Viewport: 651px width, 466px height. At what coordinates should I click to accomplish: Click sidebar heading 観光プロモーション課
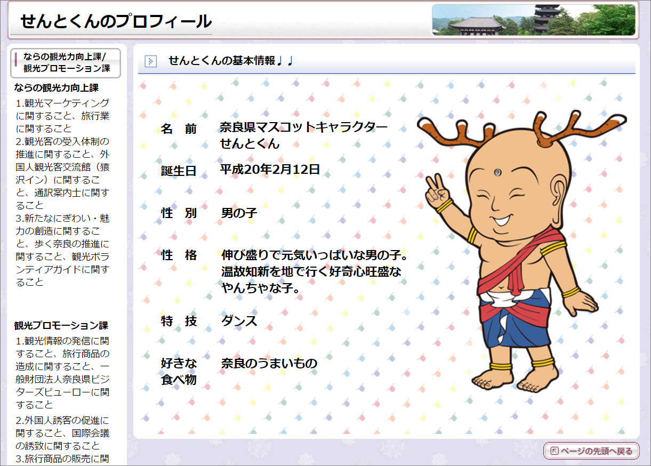61,325
